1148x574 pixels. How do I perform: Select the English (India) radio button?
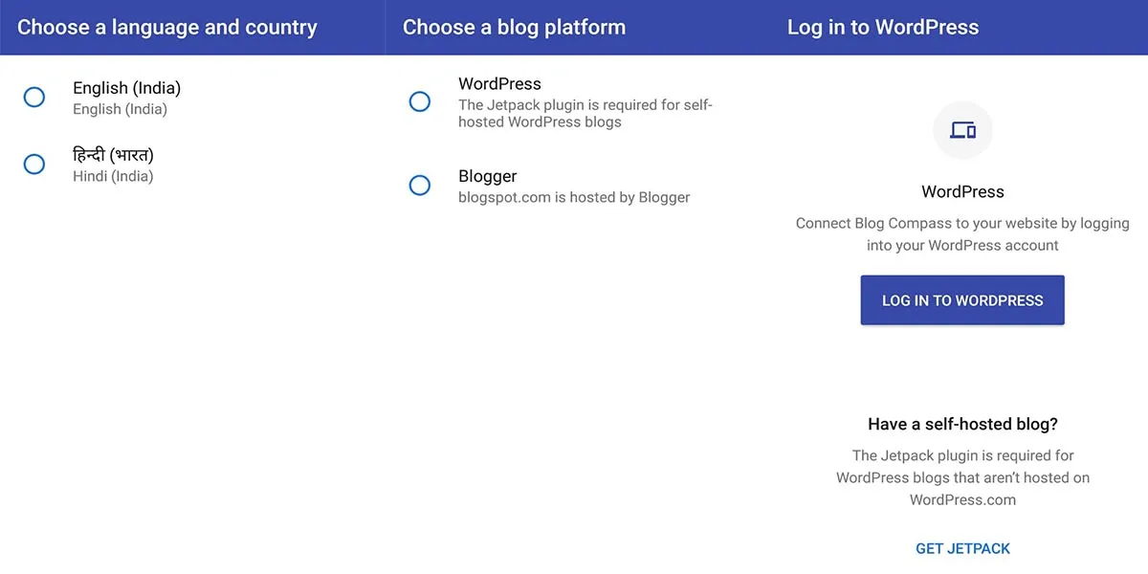(34, 97)
